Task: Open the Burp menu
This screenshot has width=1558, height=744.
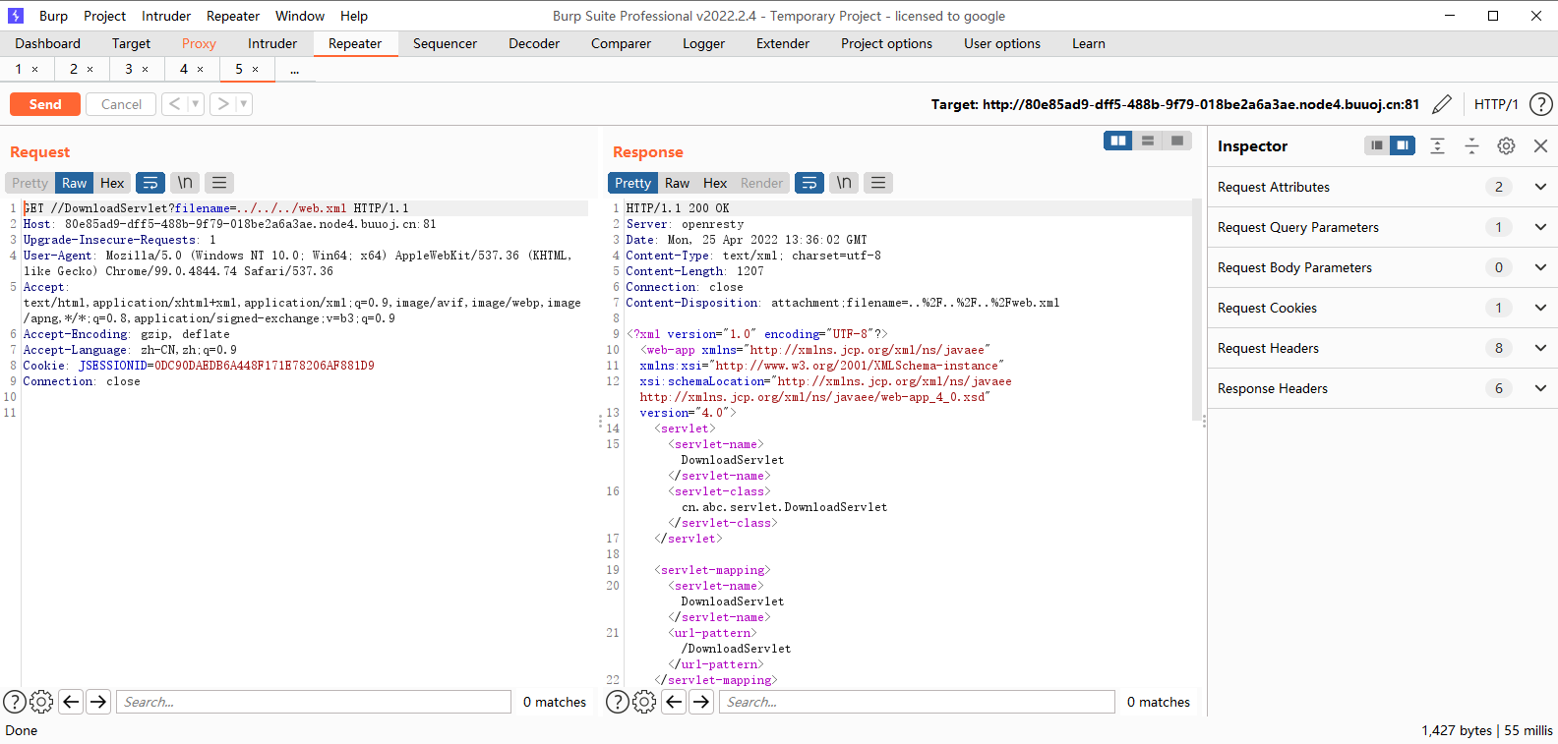Action: coord(53,16)
